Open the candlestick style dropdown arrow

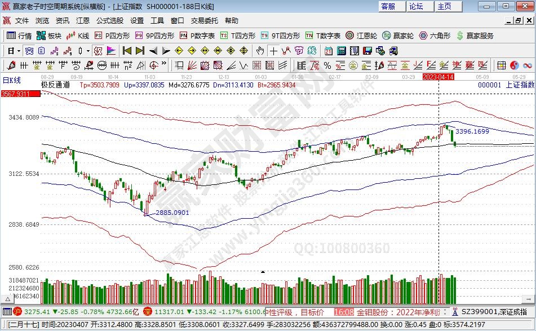[x=88, y=50]
